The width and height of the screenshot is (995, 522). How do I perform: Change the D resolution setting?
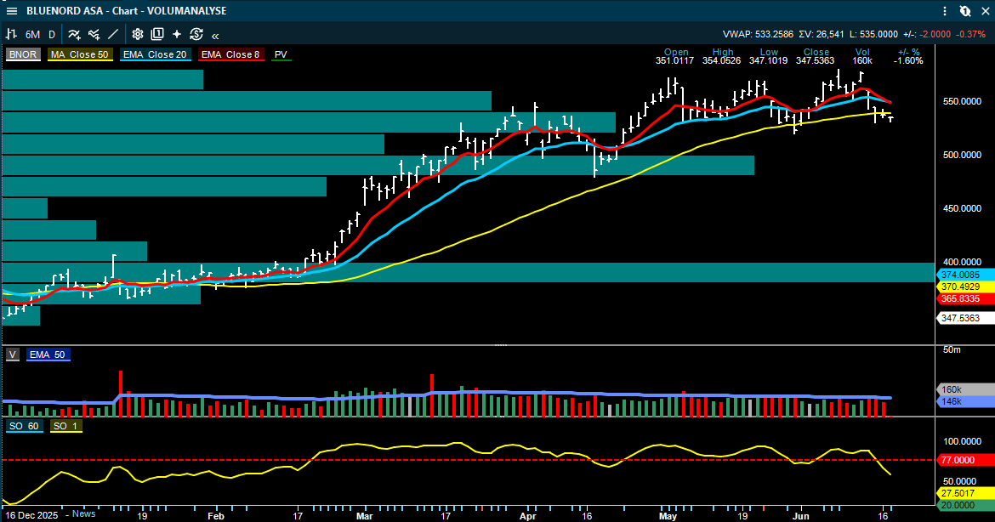click(52, 35)
